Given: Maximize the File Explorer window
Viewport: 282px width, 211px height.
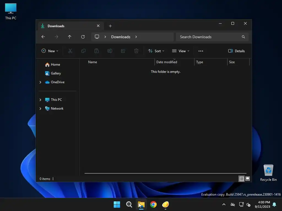Looking at the screenshot, I should click(233, 24).
